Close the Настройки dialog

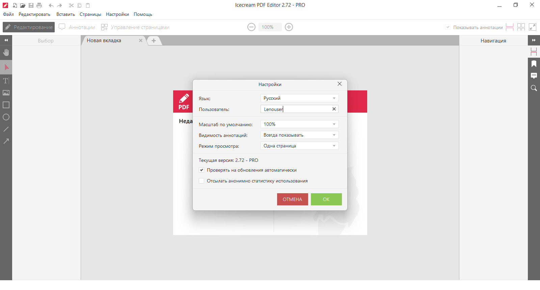[340, 84]
